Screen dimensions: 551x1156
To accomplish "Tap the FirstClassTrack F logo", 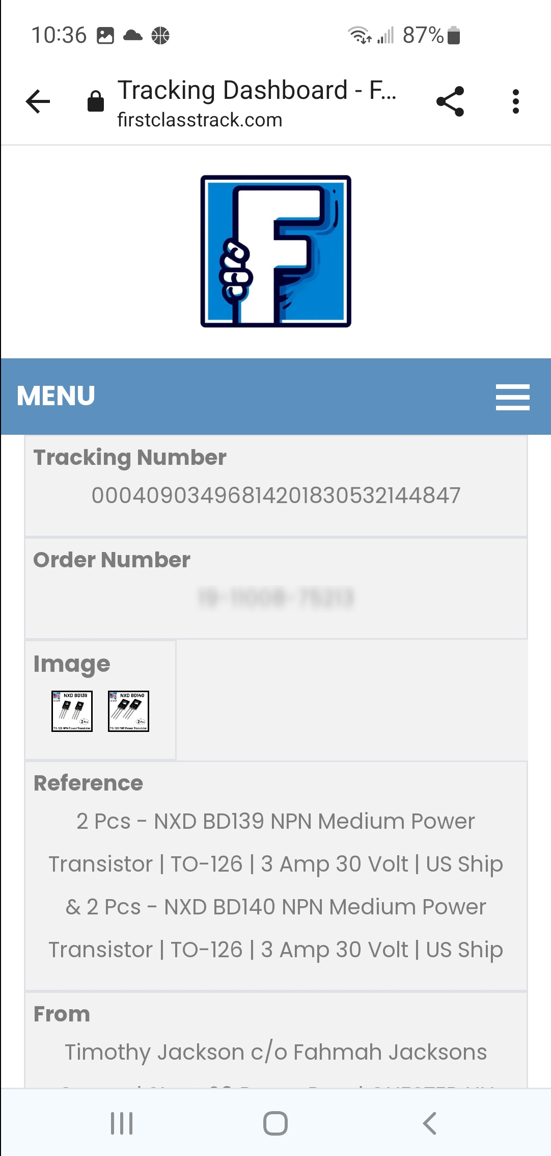I will point(275,251).
